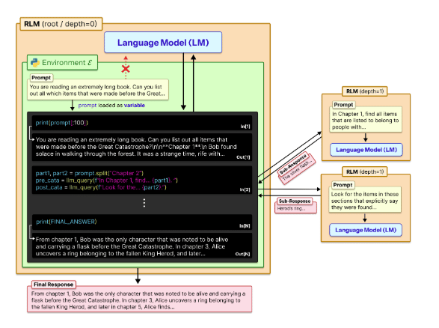This screenshot has height=328, width=439.
Task: Click the vertical ellipsis between code cells
Action: [x=144, y=203]
